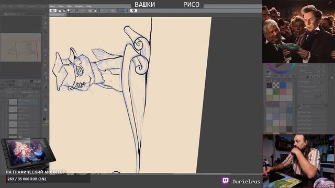
Task: Select the top highlighted layer thumbnail
Action: [x=13, y=102]
